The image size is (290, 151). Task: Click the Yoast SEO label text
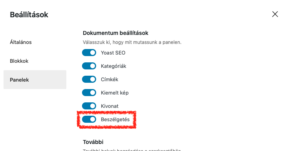coord(113,53)
